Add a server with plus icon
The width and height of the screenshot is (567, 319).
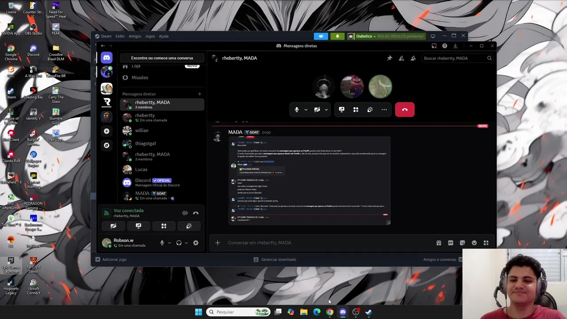pyautogui.click(x=106, y=131)
